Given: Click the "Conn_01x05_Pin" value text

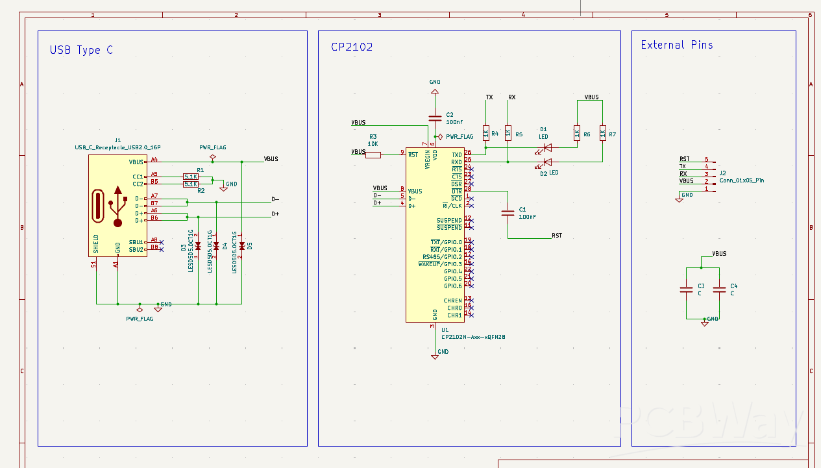Looking at the screenshot, I should tap(742, 180).
